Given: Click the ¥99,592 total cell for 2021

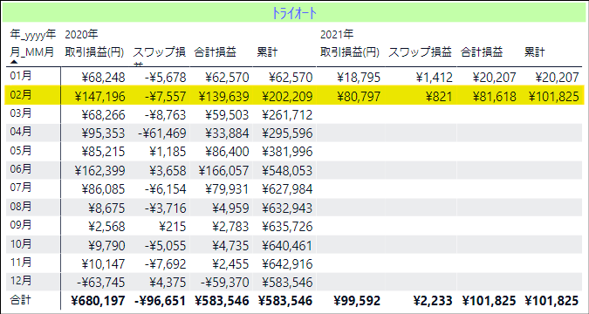Looking at the screenshot, I should [357, 301].
